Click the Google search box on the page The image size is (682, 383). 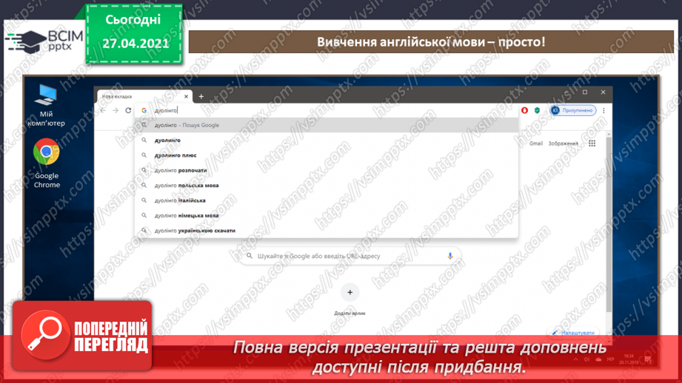tap(350, 257)
